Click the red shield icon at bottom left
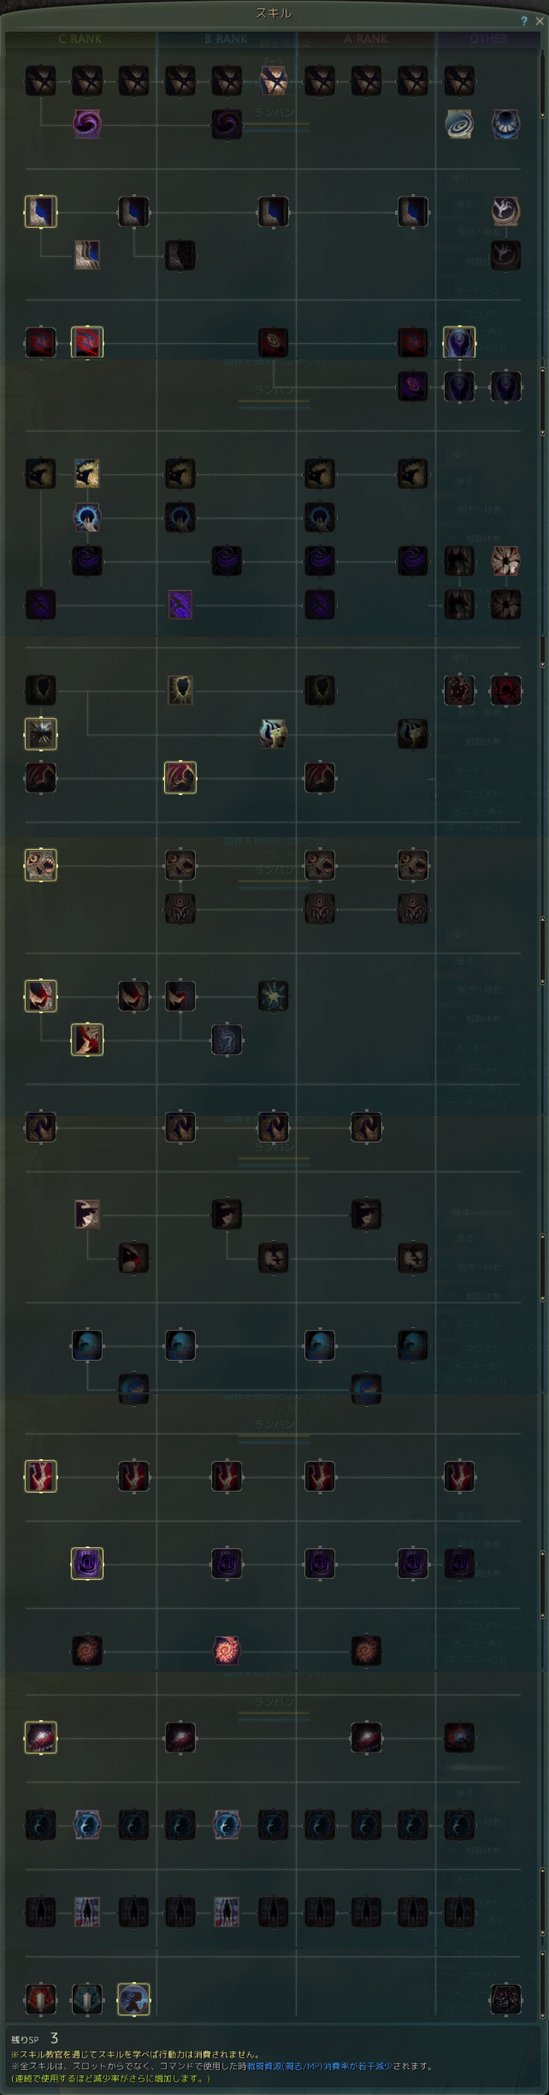The image size is (549, 2095). point(41,1999)
